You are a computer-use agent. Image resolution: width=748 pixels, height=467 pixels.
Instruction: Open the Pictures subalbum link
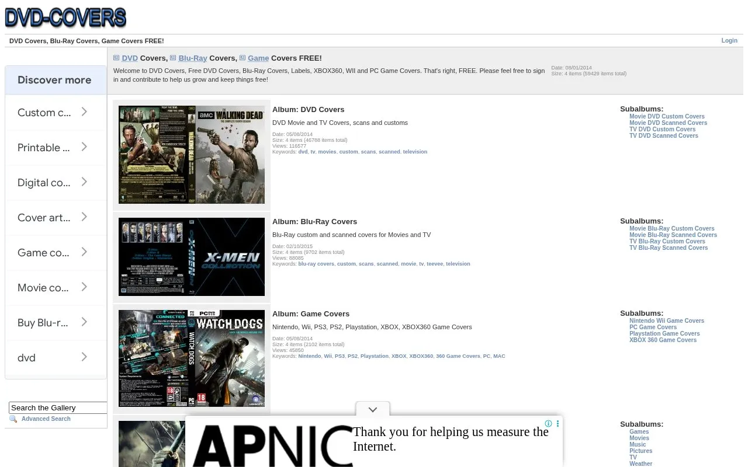[640, 451]
